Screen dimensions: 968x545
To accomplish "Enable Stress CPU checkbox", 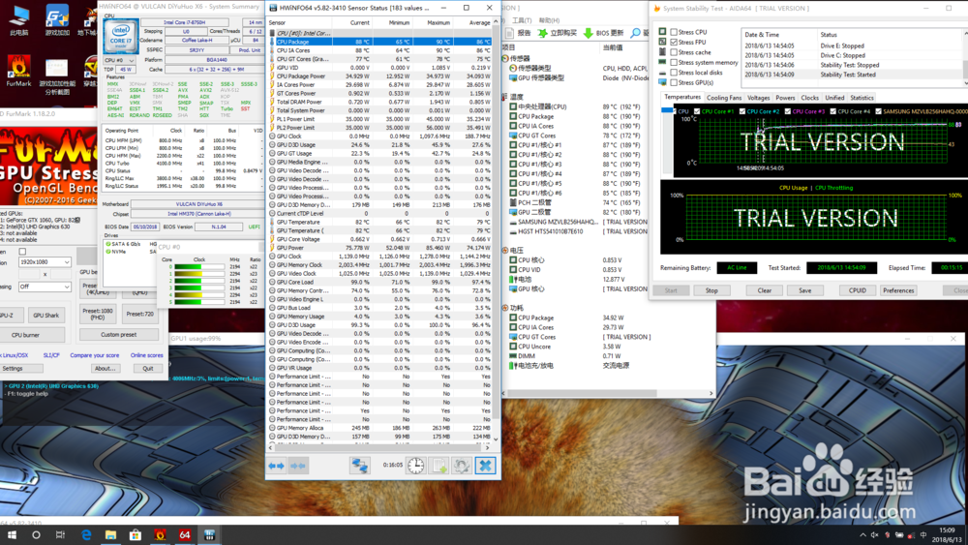I will (x=674, y=32).
